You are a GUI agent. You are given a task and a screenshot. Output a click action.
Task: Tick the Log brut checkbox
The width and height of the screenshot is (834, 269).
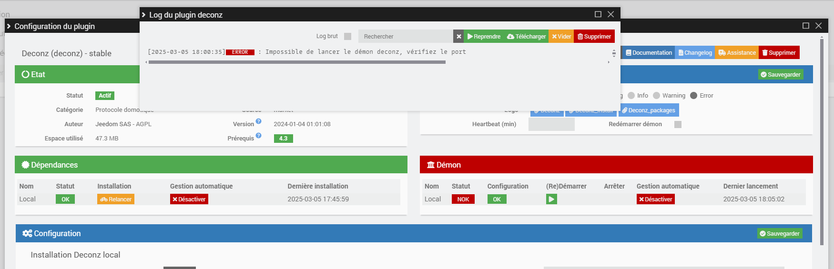point(347,36)
